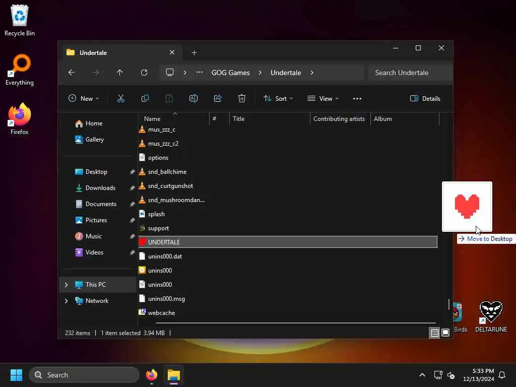Open Recycle Bin desktop icon
This screenshot has width=516, height=387.
tap(20, 20)
